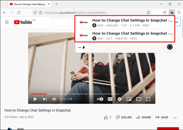Select the How to Change Chat Settings tab
Image resolution: width=183 pixels, height=130 pixels.
(30, 4)
